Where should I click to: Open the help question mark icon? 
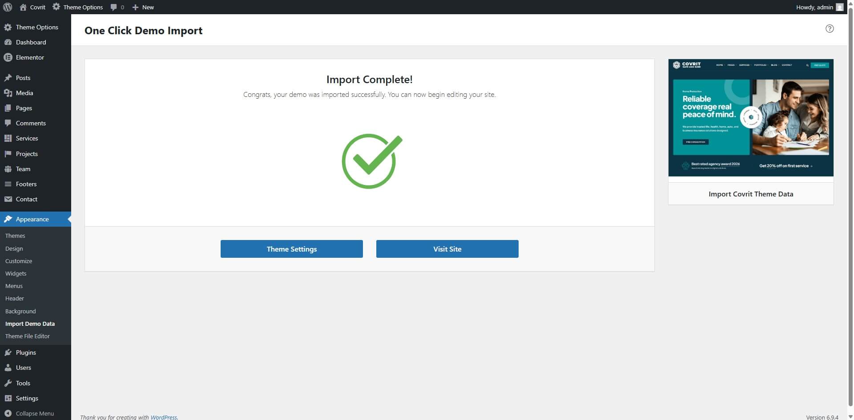[x=829, y=28]
